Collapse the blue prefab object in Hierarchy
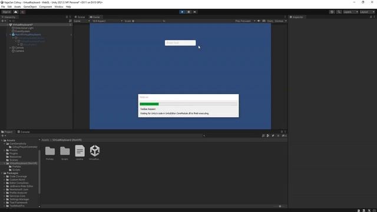Viewport: 377px width, 212px height. [x=11, y=35]
